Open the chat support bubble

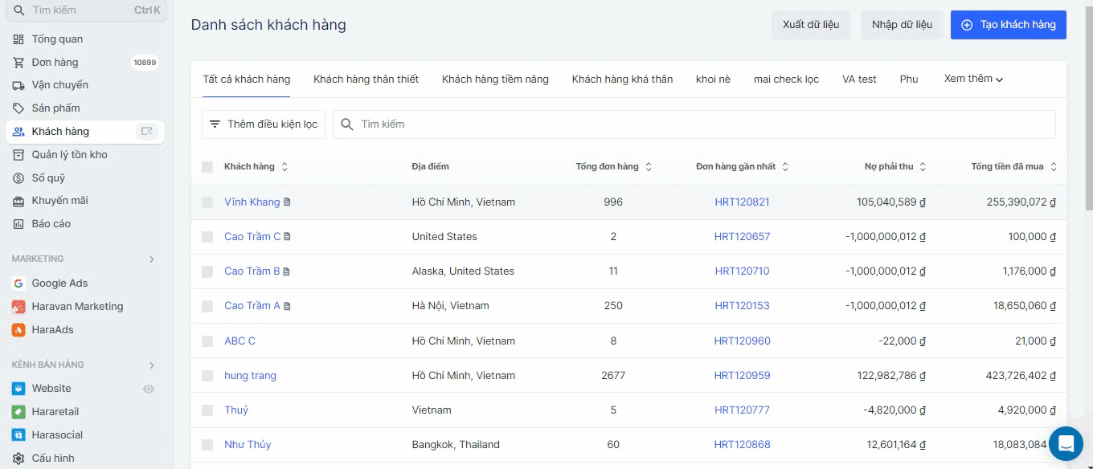click(x=1066, y=443)
